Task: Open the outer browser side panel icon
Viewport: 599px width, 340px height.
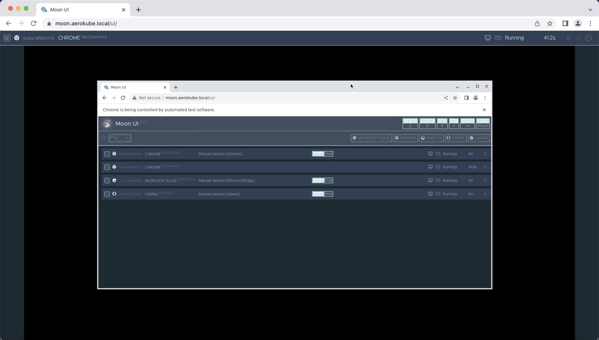Action: click(x=565, y=23)
